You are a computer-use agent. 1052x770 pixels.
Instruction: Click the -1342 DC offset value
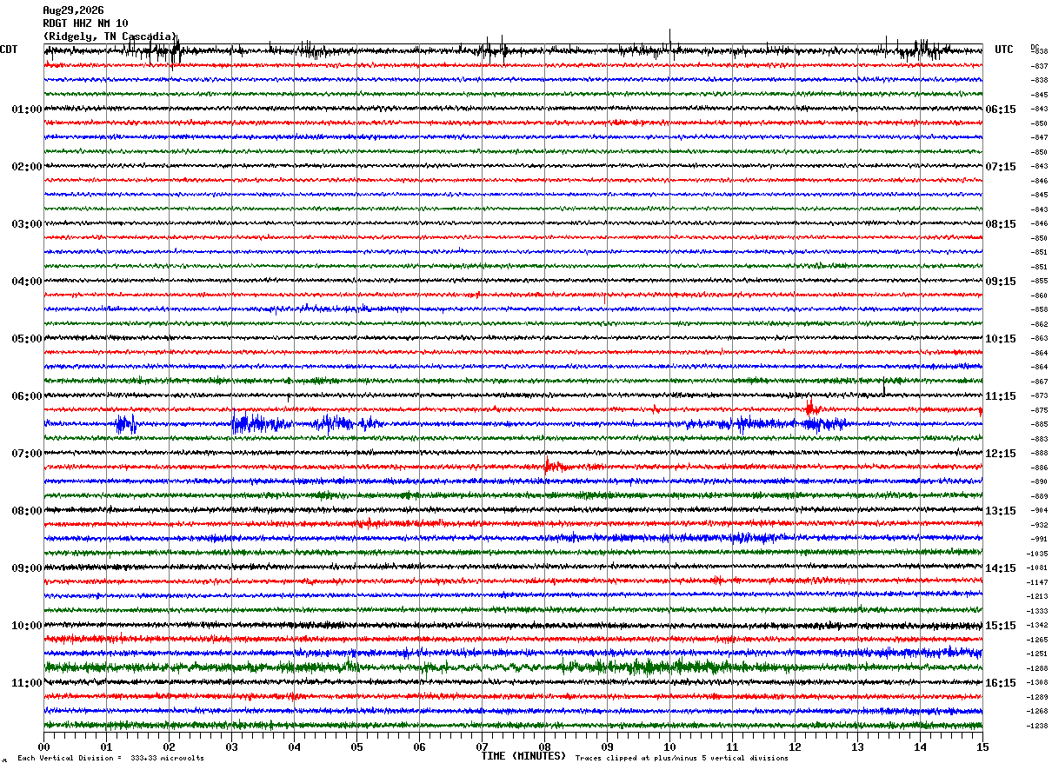pos(1038,626)
